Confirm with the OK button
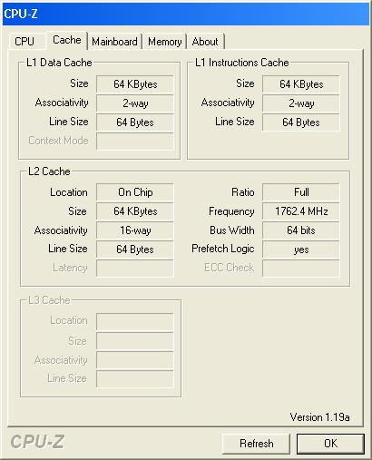The image size is (372, 460). (x=330, y=444)
